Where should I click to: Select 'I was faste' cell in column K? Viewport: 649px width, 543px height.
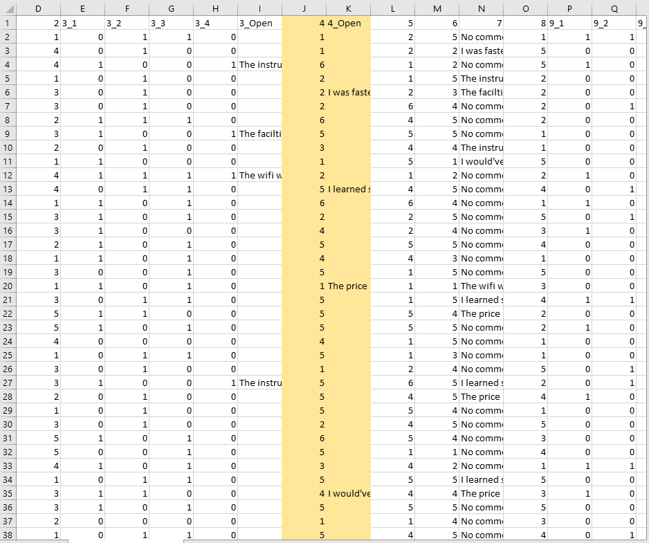(348, 92)
